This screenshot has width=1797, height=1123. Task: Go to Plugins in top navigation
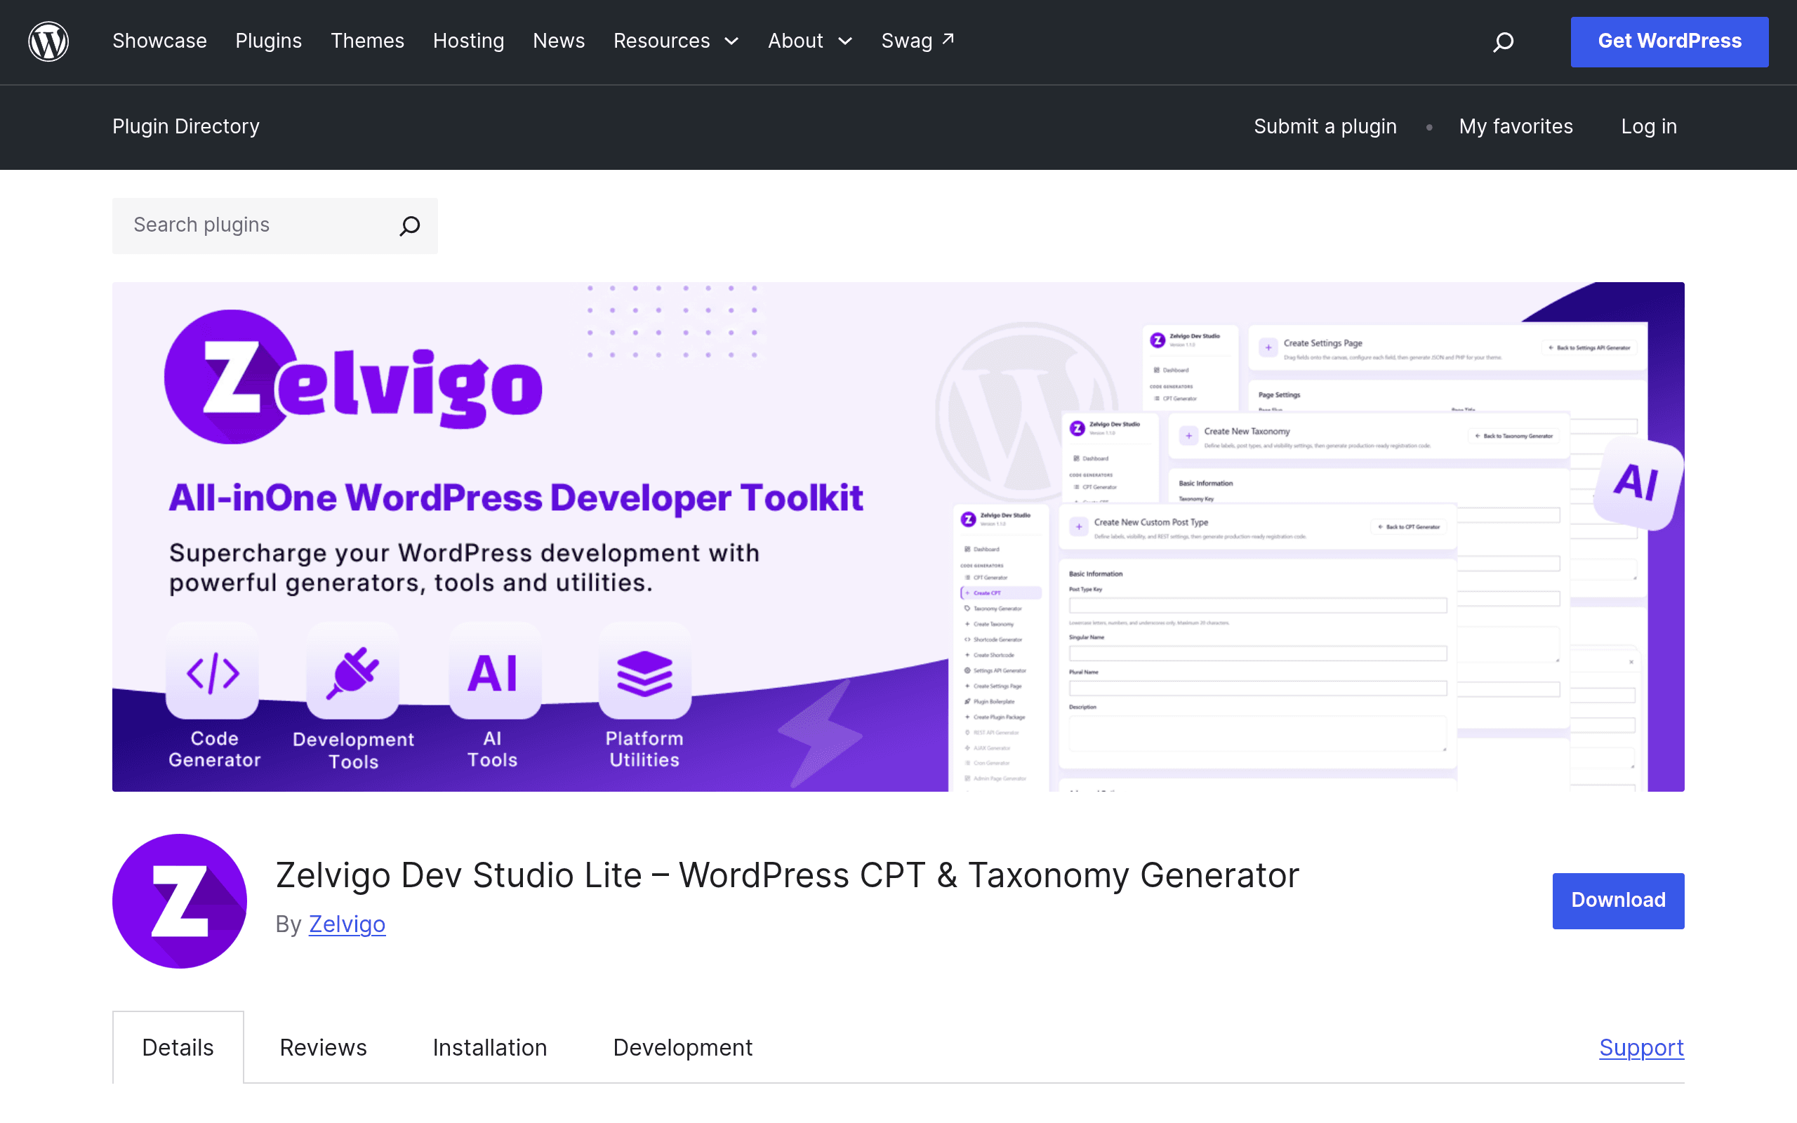269,41
